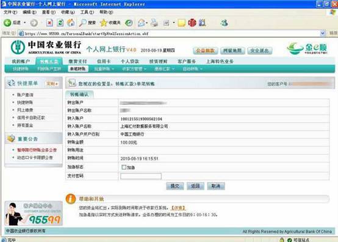Open the 【详情】 details link

coord(178,208)
